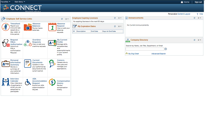Image resolution: width=205 pixels, height=115 pixels.
Task: Open Employee Expiring Licenses settings dropdown
Action: [x=120, y=18]
